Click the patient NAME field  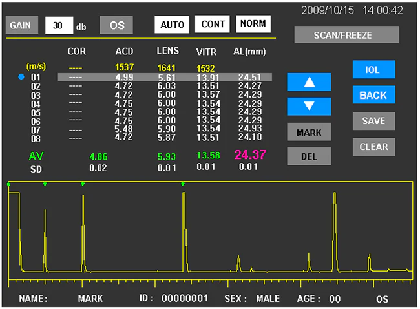pos(61,299)
